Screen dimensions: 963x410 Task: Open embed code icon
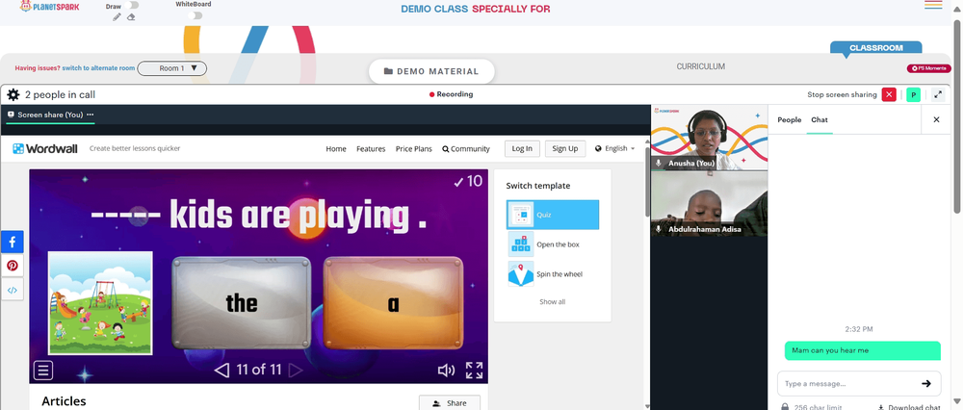pyautogui.click(x=13, y=290)
